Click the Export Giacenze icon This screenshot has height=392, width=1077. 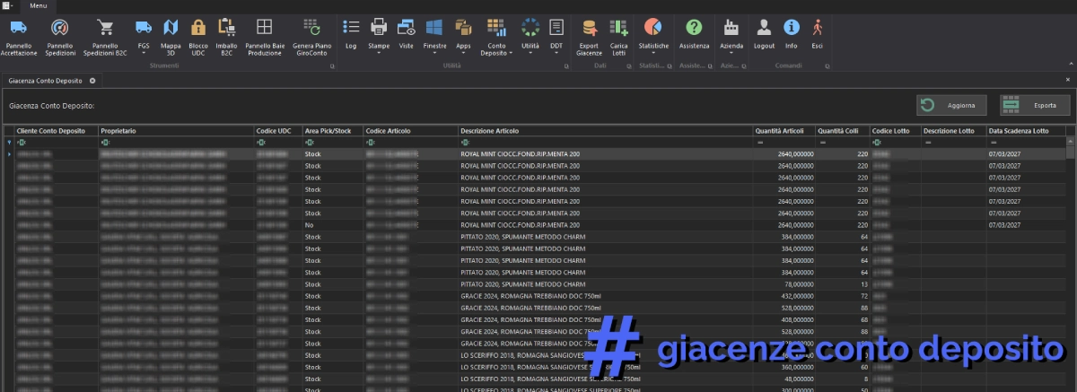click(589, 28)
